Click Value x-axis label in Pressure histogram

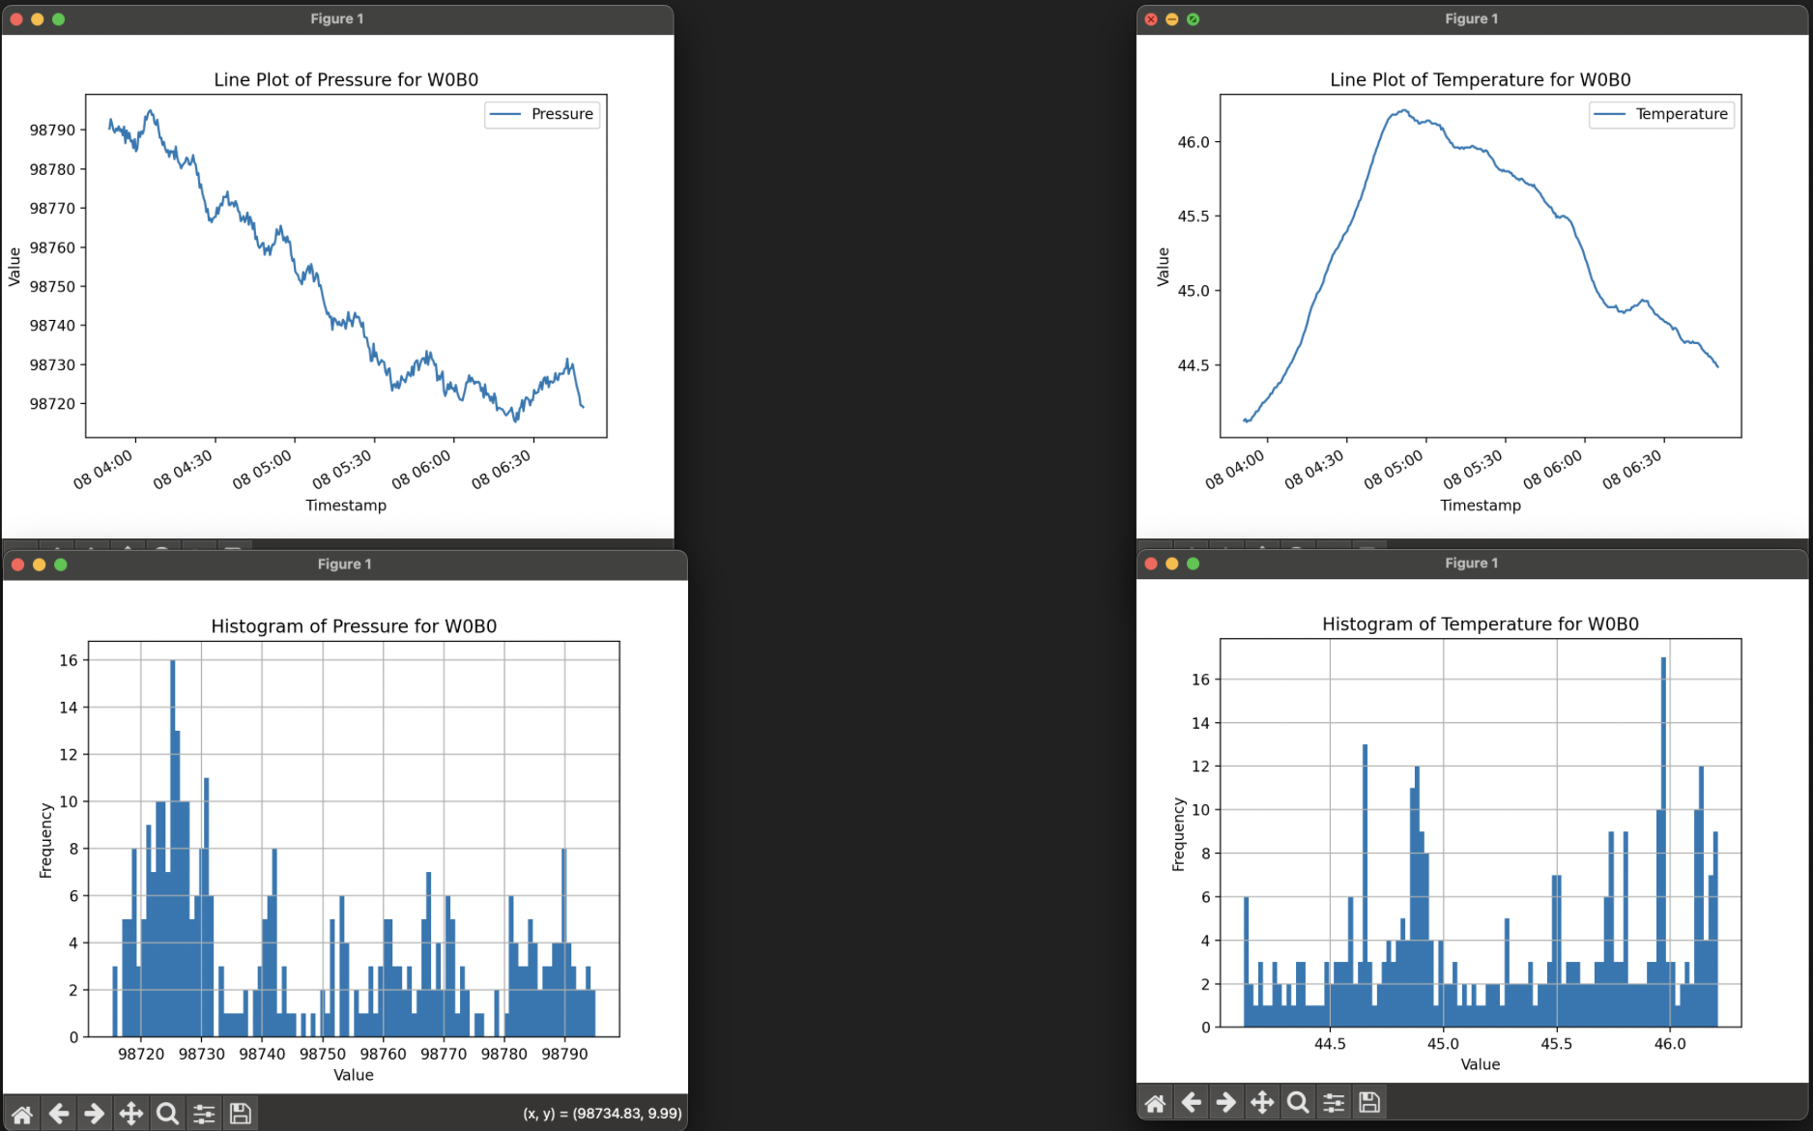[x=354, y=1075]
